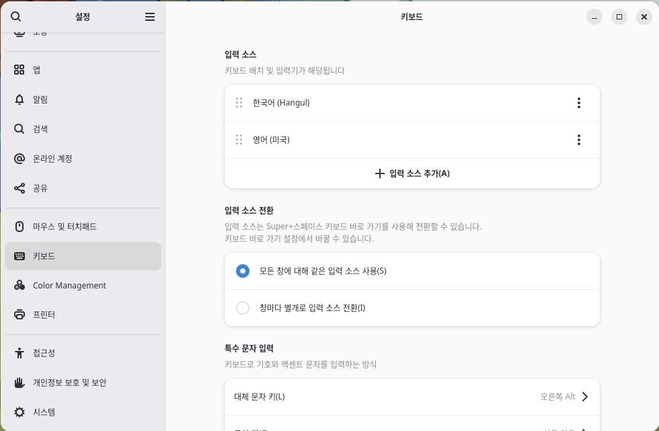Open three-dot menu for 한국어 (Hangul)
The image size is (659, 431).
[579, 103]
